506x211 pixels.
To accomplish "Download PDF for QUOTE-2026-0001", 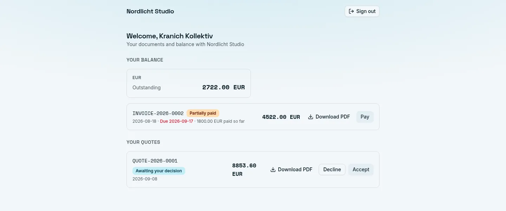I will [291, 170].
